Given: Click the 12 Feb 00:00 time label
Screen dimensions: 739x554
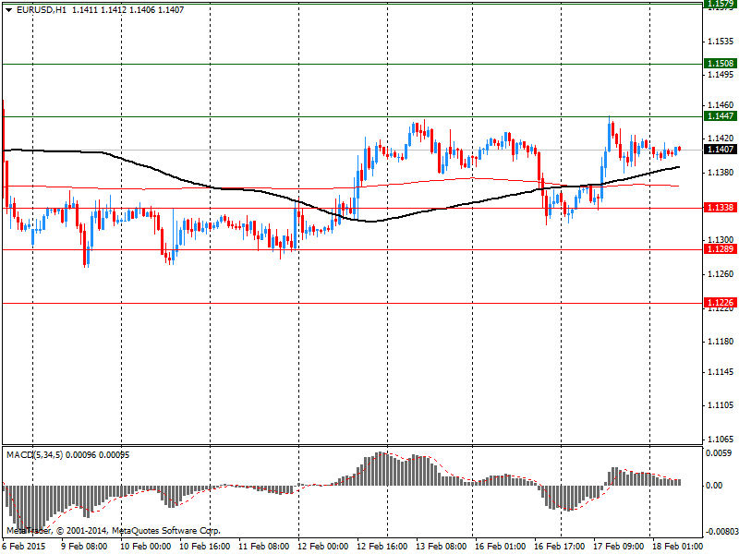Looking at the screenshot, I should point(322,546).
